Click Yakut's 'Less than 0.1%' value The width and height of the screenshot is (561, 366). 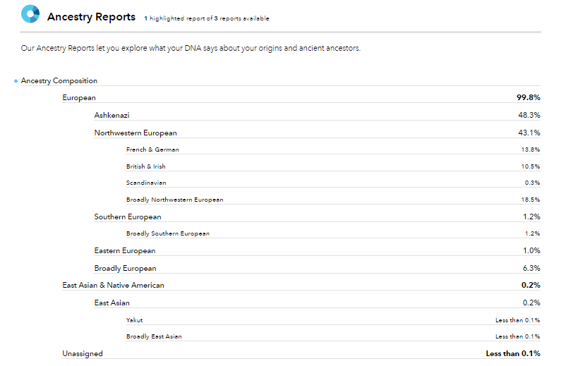pyautogui.click(x=517, y=320)
